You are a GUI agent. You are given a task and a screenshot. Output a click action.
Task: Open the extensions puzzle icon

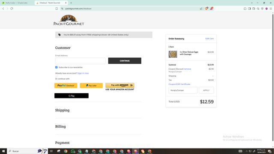[245, 9]
